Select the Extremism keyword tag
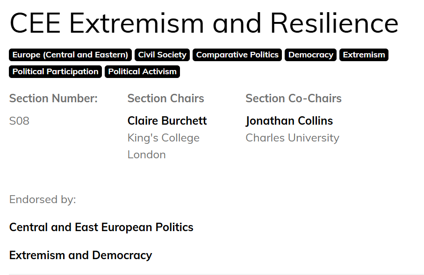 [364, 55]
